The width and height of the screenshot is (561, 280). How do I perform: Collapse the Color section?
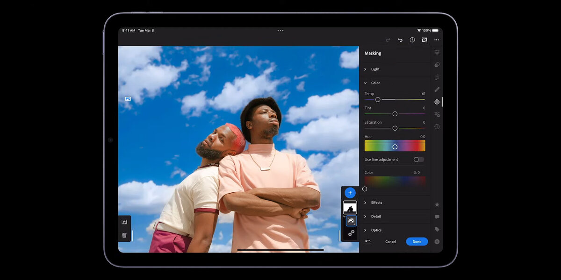pos(395,83)
